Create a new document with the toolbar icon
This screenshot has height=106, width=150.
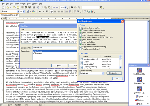(3, 7)
